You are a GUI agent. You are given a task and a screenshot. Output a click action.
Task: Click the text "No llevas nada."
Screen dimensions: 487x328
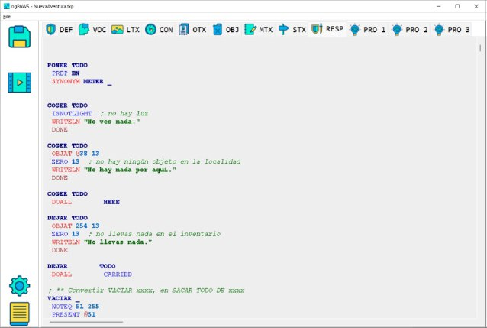coord(118,242)
